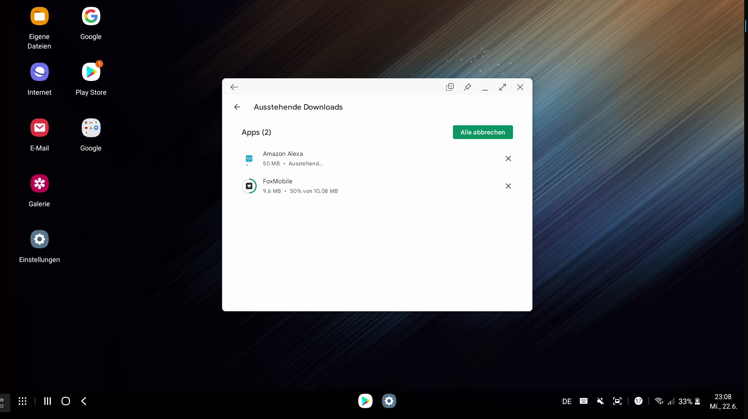This screenshot has height=419, width=748.
Task: Pin the Play Store window on top
Action: click(x=467, y=87)
